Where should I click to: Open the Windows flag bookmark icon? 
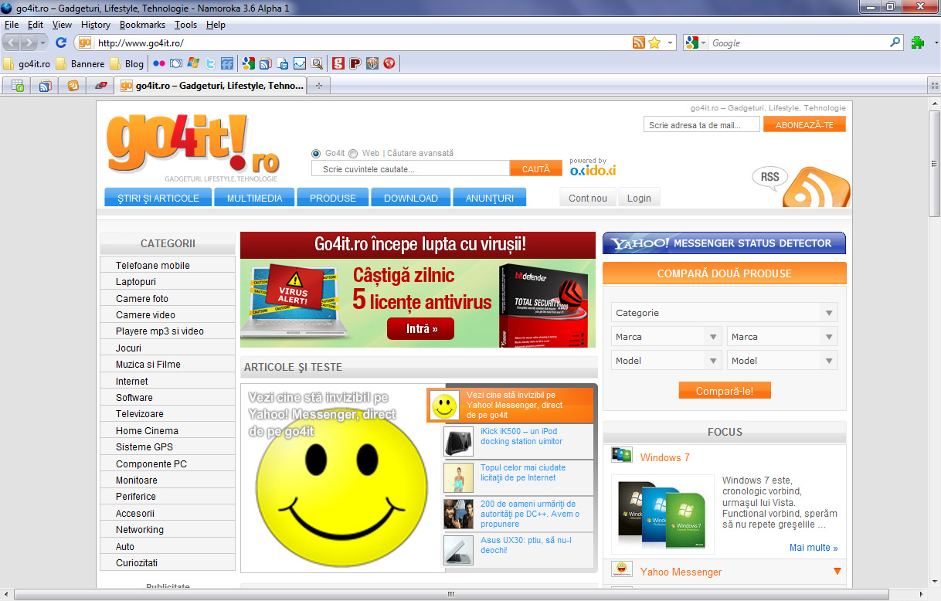point(193,63)
